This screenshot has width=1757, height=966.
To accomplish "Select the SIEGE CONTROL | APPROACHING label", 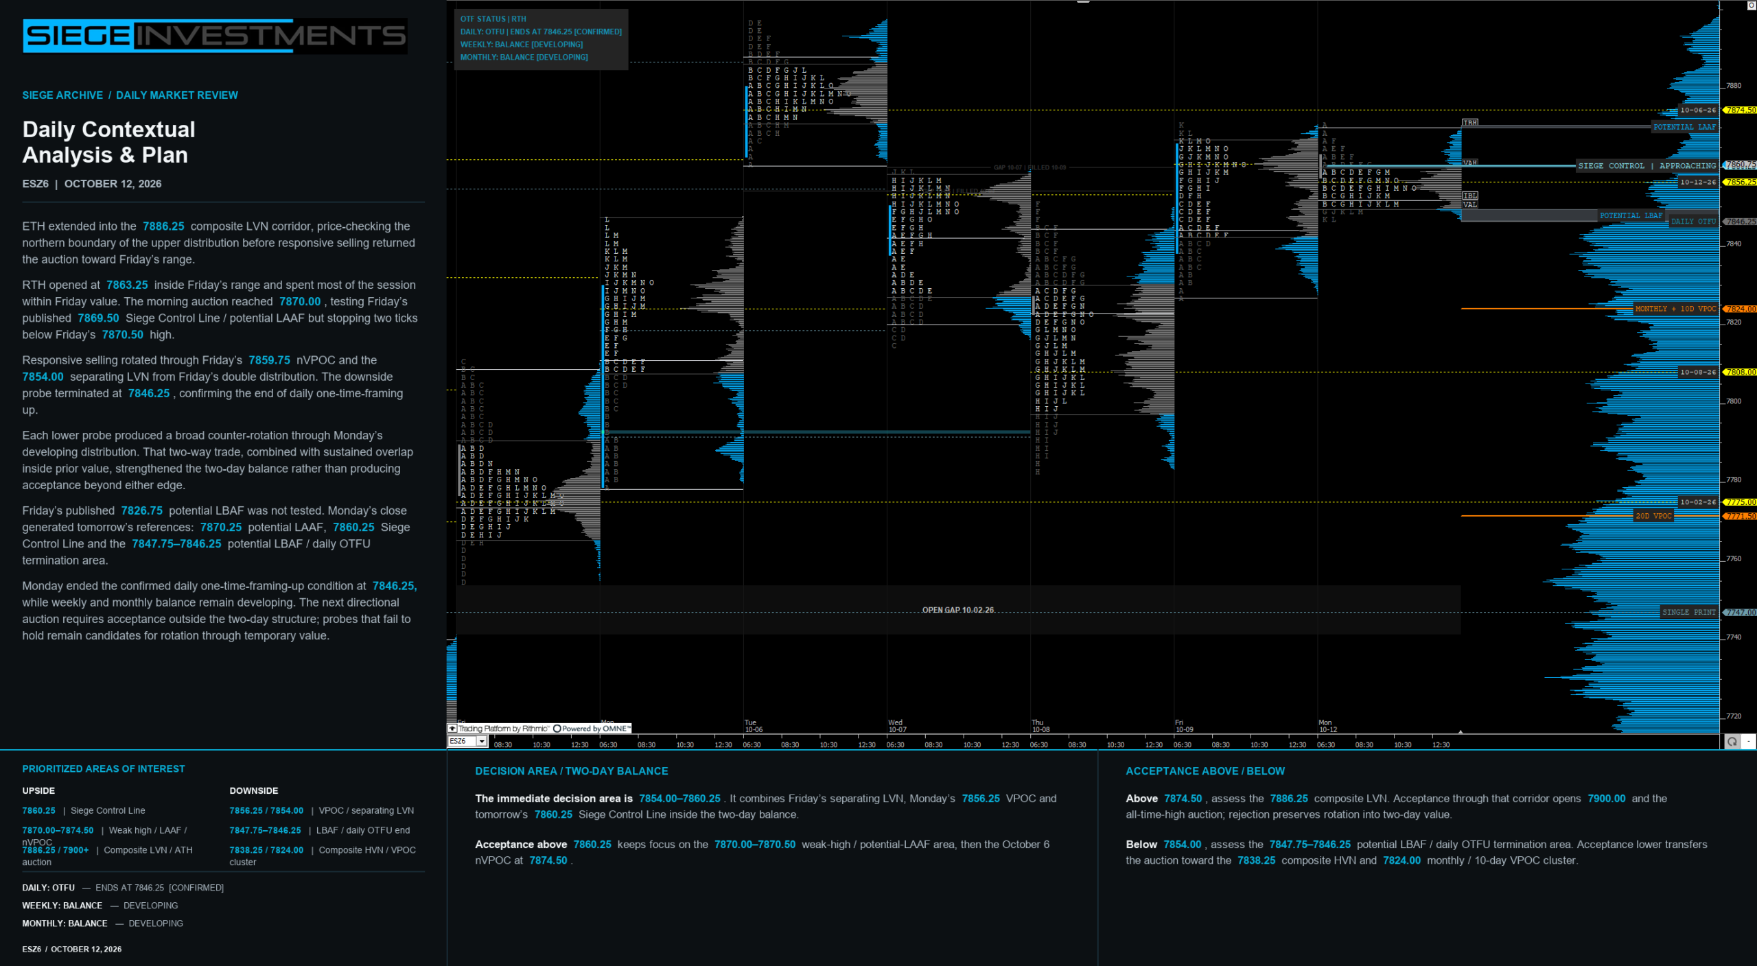I will pyautogui.click(x=1647, y=166).
